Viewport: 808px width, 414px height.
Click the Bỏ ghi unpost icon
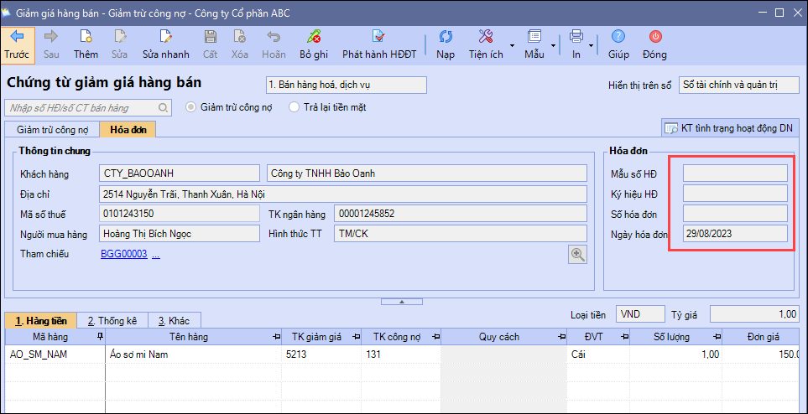click(x=314, y=37)
